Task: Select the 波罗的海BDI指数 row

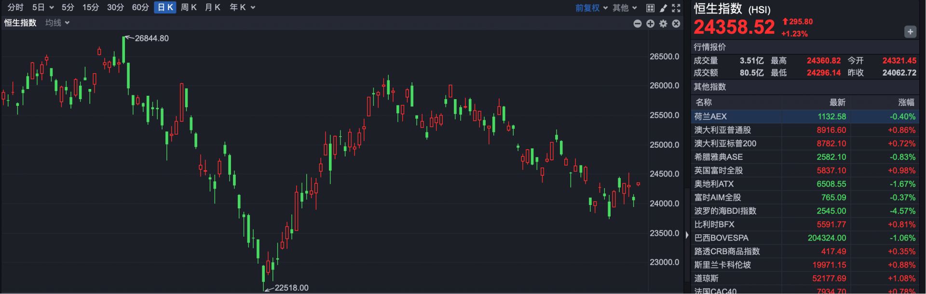Action: 805,211
